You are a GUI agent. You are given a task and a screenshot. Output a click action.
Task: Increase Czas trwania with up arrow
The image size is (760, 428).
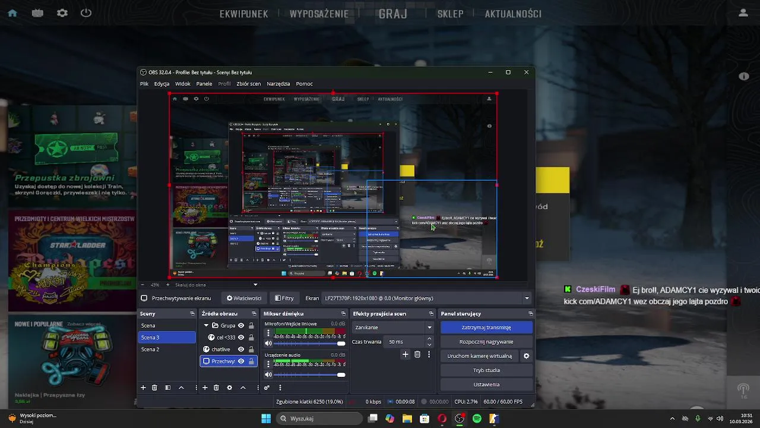429,339
